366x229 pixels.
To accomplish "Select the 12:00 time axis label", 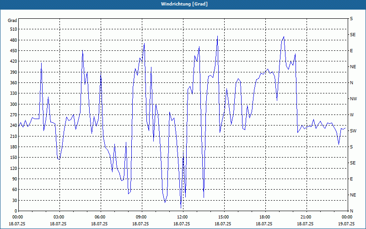I will coord(182,217).
